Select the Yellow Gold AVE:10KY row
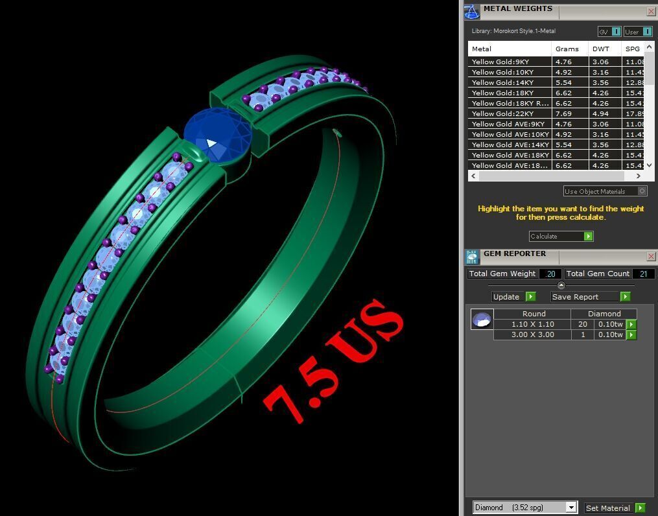This screenshot has height=516, width=658. [x=556, y=134]
